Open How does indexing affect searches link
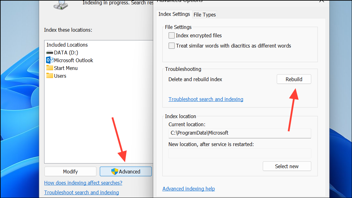The width and height of the screenshot is (352, 198). (x=83, y=183)
